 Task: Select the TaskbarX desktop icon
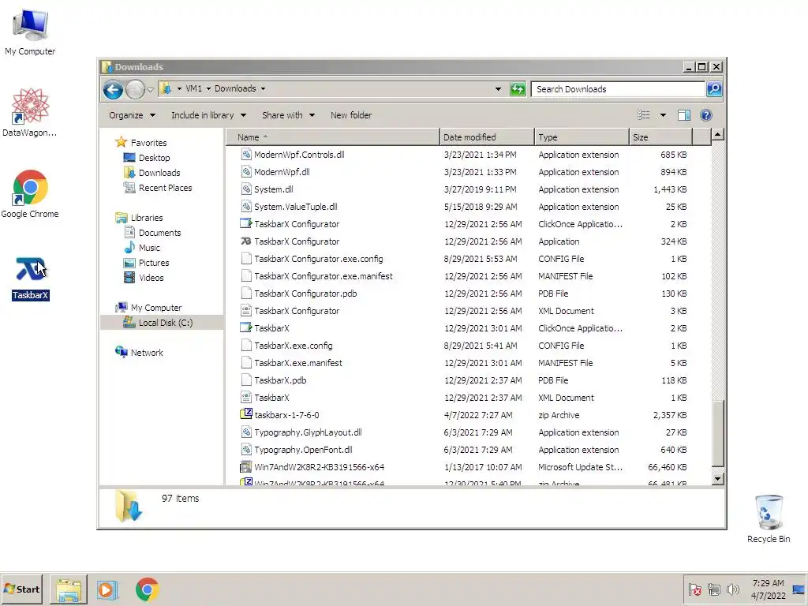31,279
